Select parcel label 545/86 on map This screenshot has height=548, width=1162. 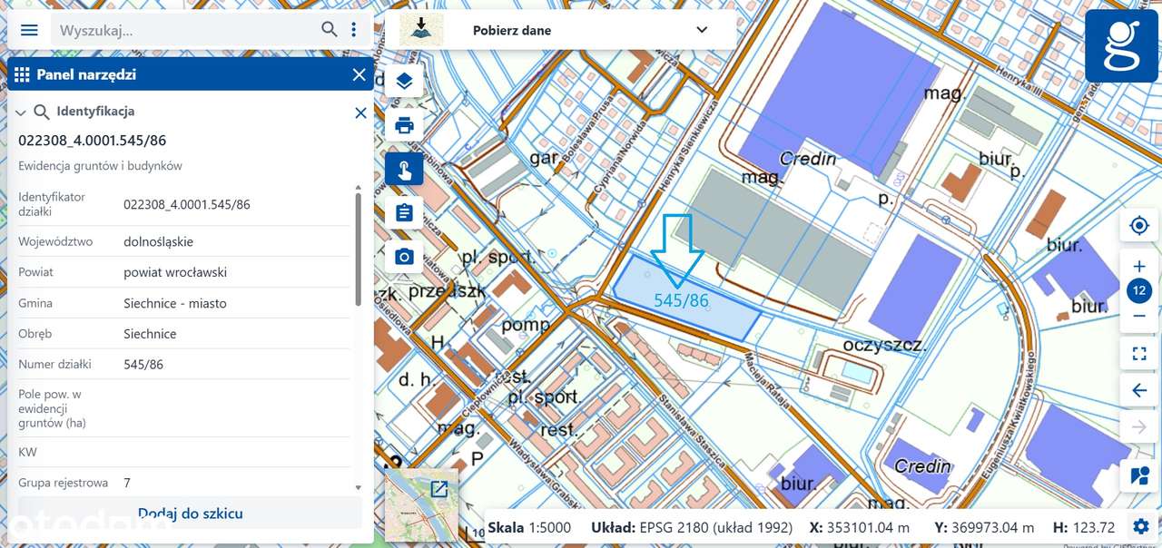681,299
